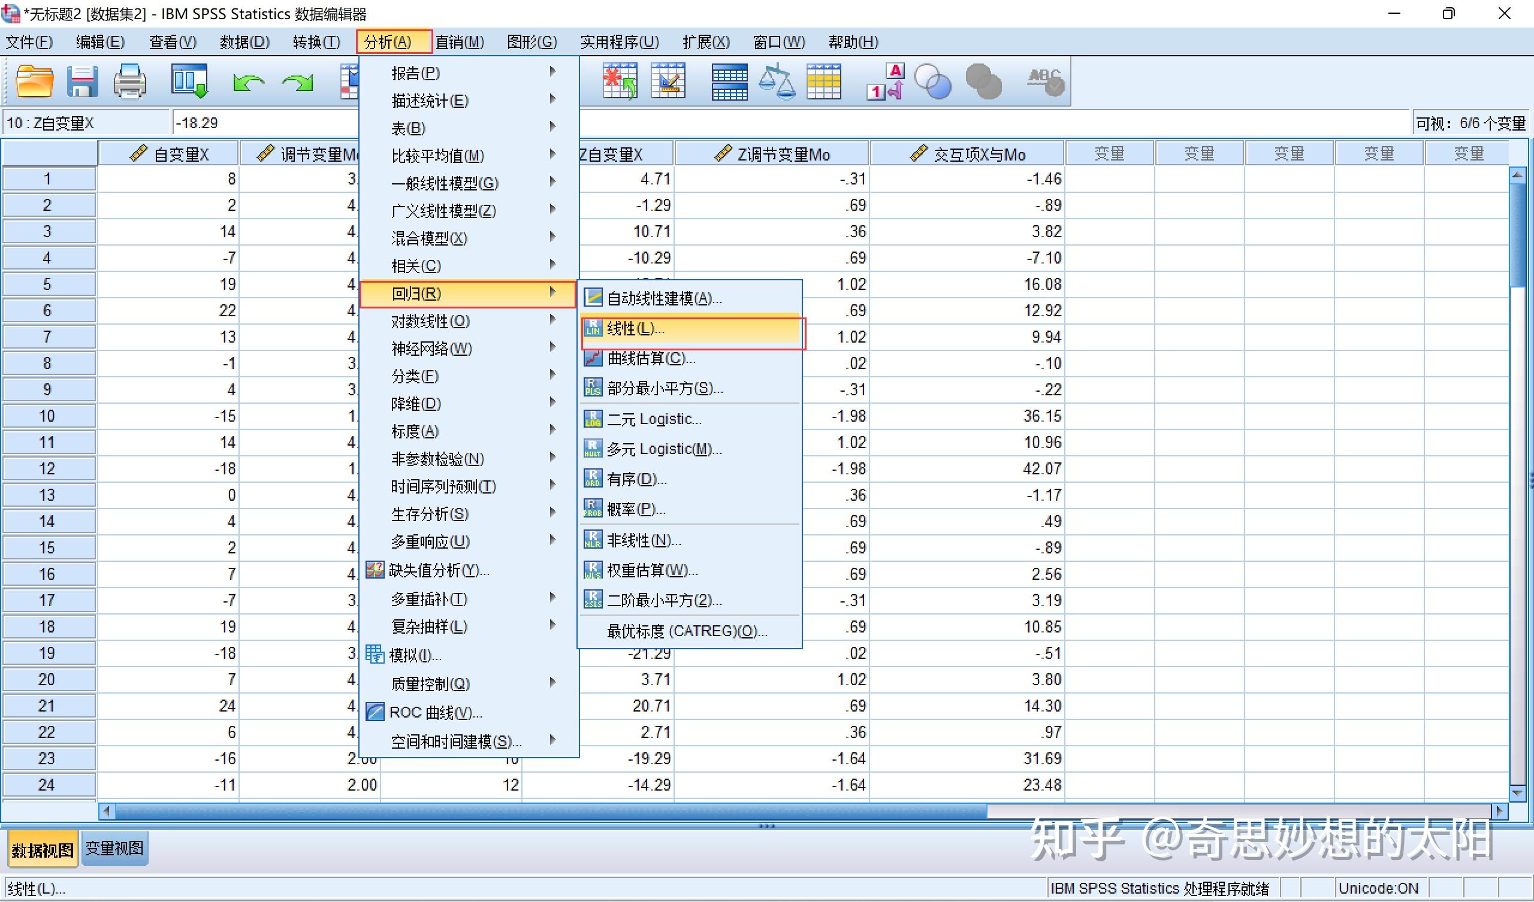The width and height of the screenshot is (1534, 902).
Task: Open the Split File tool
Action: (729, 81)
